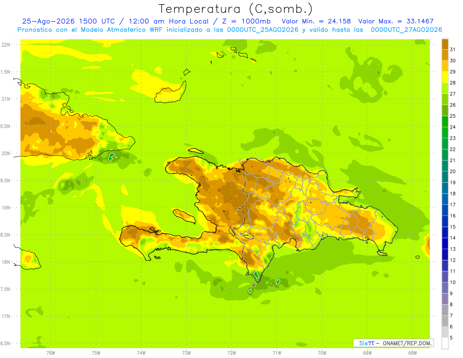The height and width of the screenshot is (358, 463).
Task: Click the color scale label "28"
Action: coord(453,83)
